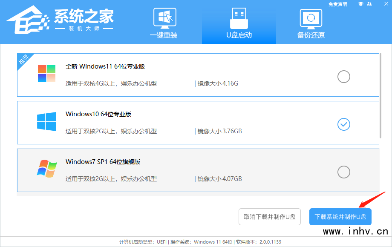Click the Windows 11 colorful logo icon
The image size is (392, 247).
pos(46,73)
